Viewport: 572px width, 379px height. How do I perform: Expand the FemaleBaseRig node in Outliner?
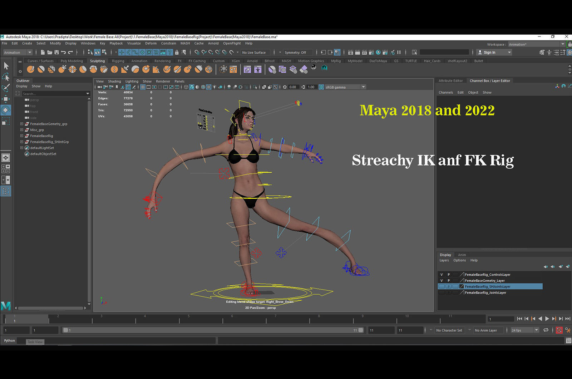click(21, 136)
